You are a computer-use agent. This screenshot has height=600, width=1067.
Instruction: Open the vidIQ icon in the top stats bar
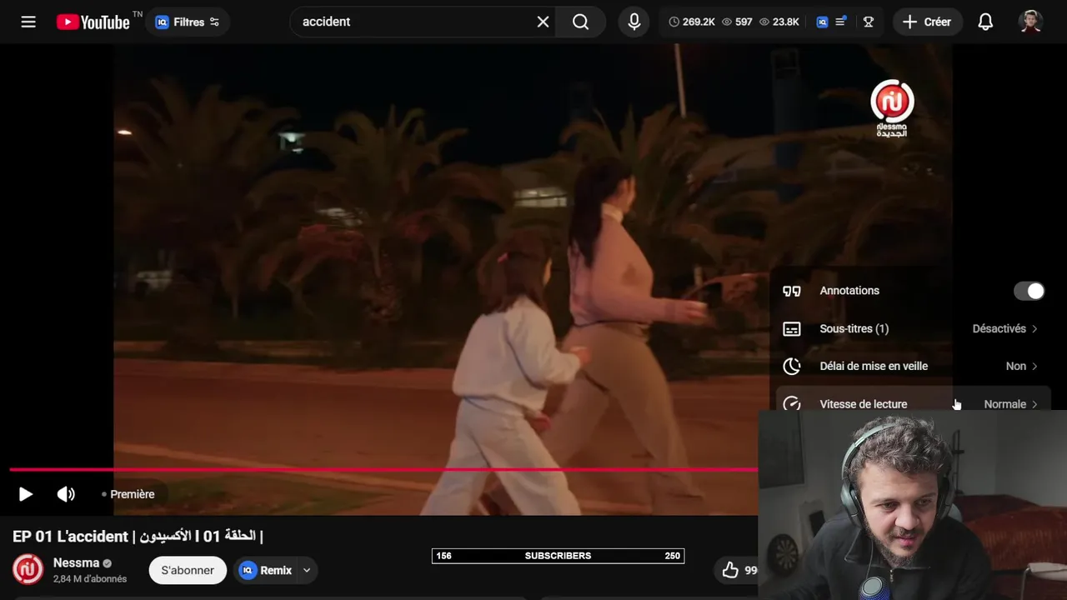[x=822, y=22]
